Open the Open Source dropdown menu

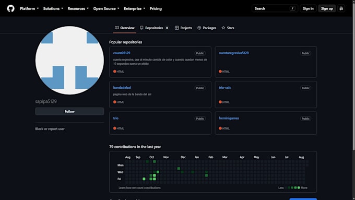106,8
